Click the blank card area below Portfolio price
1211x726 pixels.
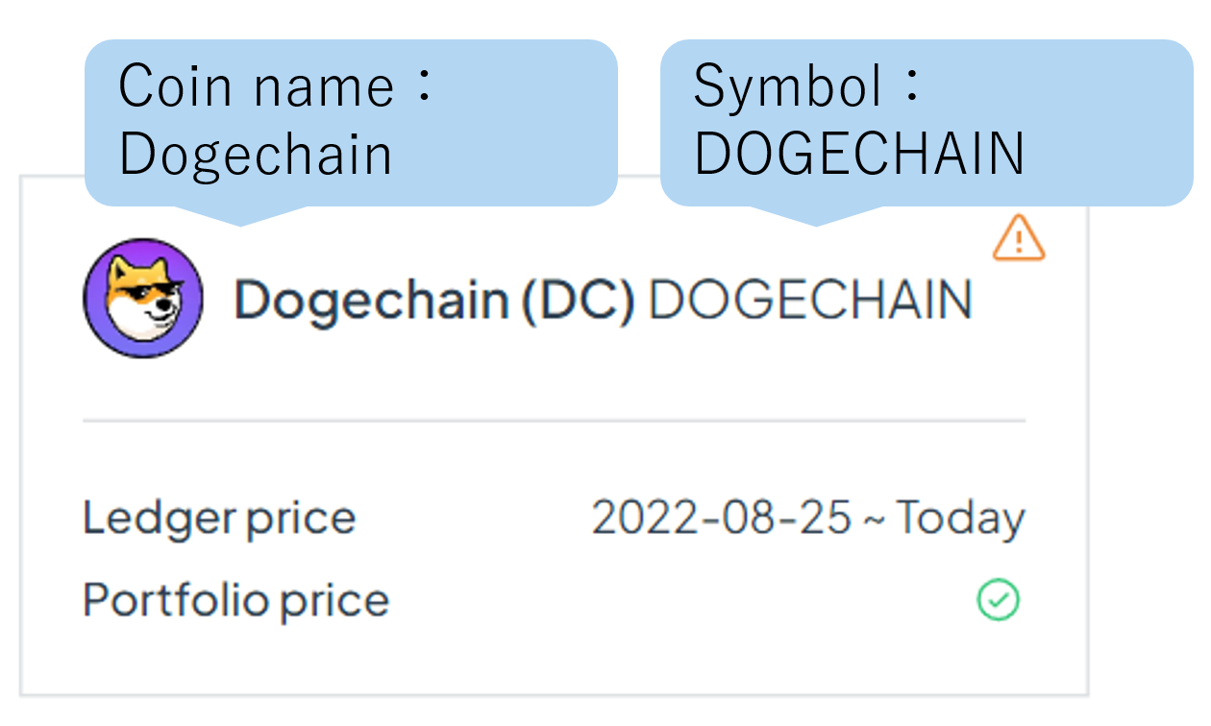click(554, 658)
